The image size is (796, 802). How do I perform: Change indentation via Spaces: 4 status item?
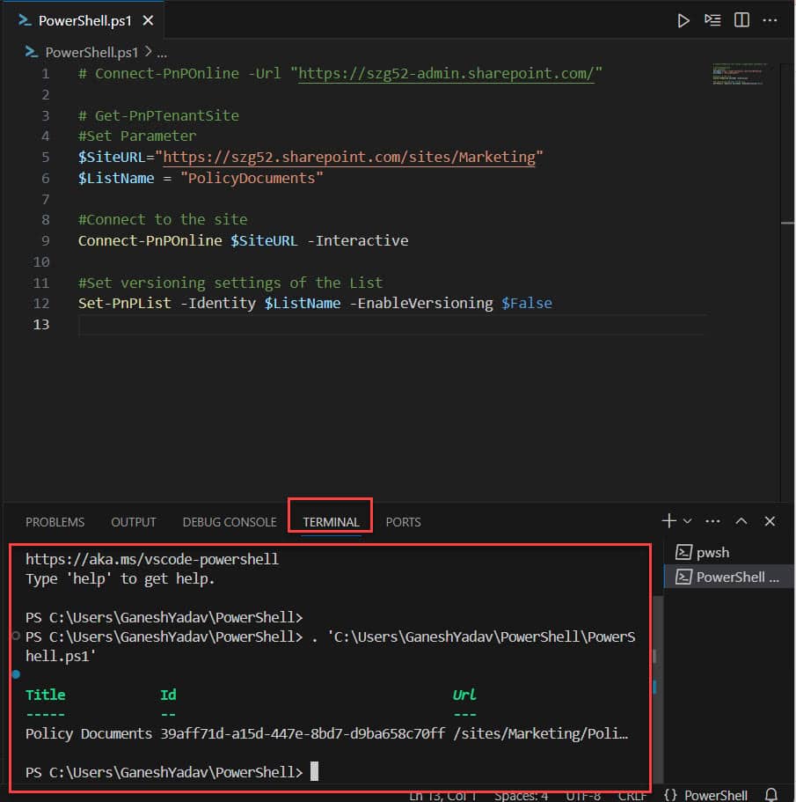[521, 795]
